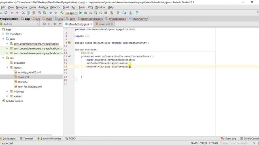Click the blue Help question mark icon
This screenshot has width=259, height=145.
(137, 13)
